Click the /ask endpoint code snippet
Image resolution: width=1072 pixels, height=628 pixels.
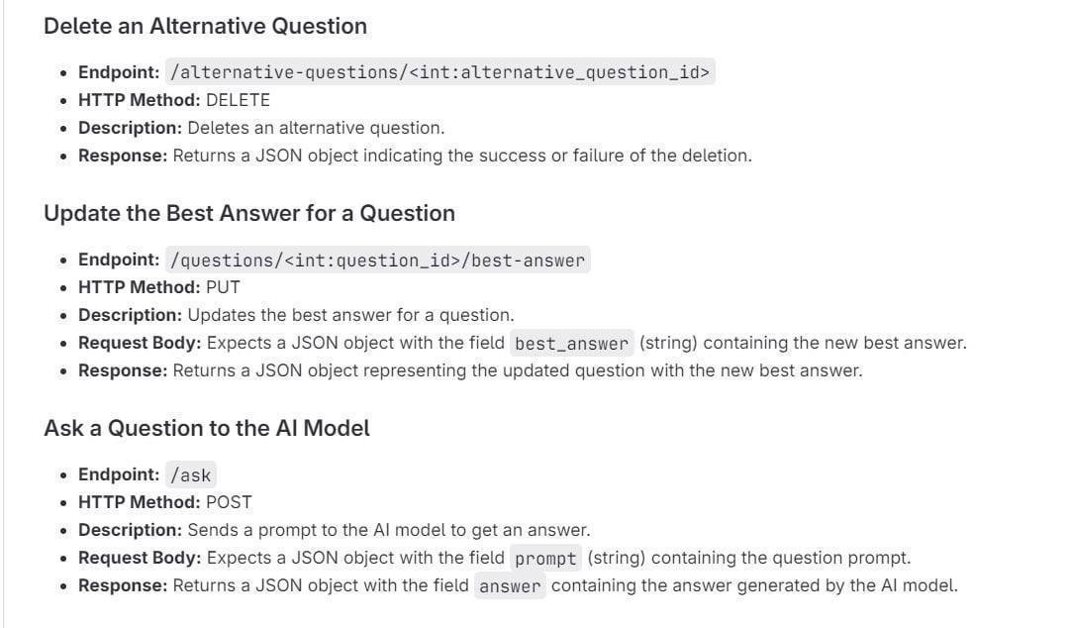[x=190, y=474]
